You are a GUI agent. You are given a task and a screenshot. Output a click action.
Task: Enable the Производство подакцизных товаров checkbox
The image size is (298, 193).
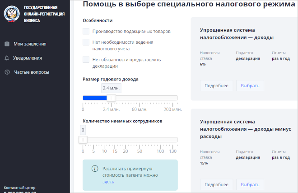[x=86, y=31]
